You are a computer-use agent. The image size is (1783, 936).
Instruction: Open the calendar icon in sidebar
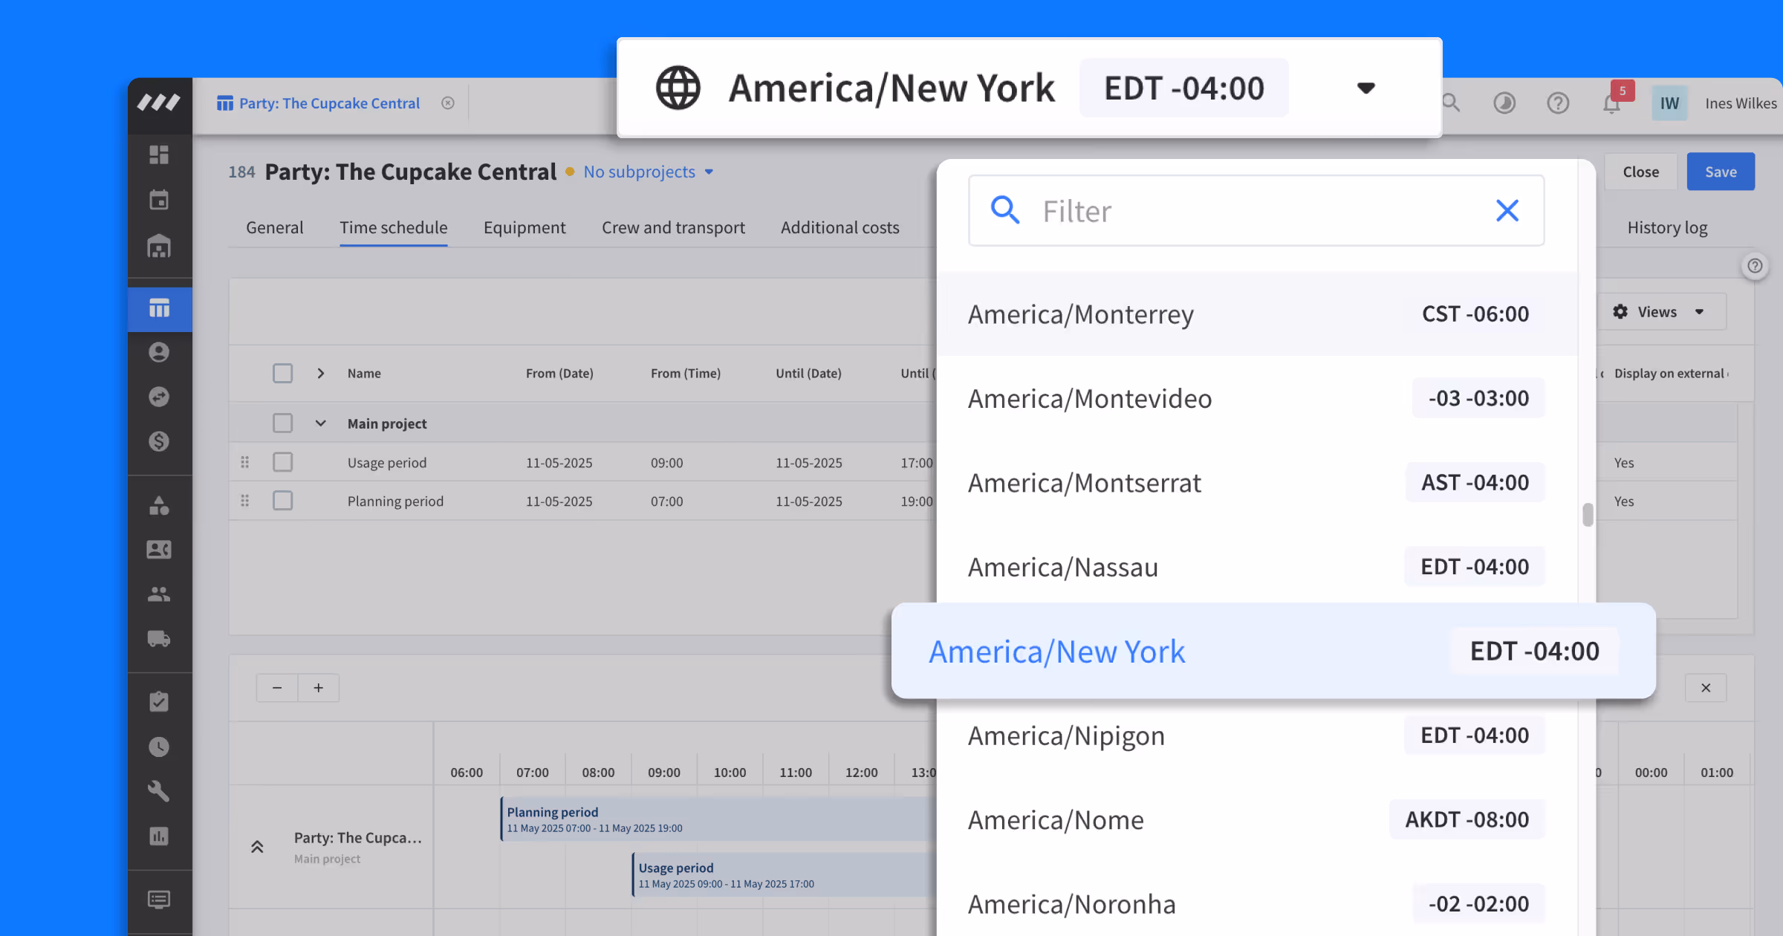tap(159, 200)
